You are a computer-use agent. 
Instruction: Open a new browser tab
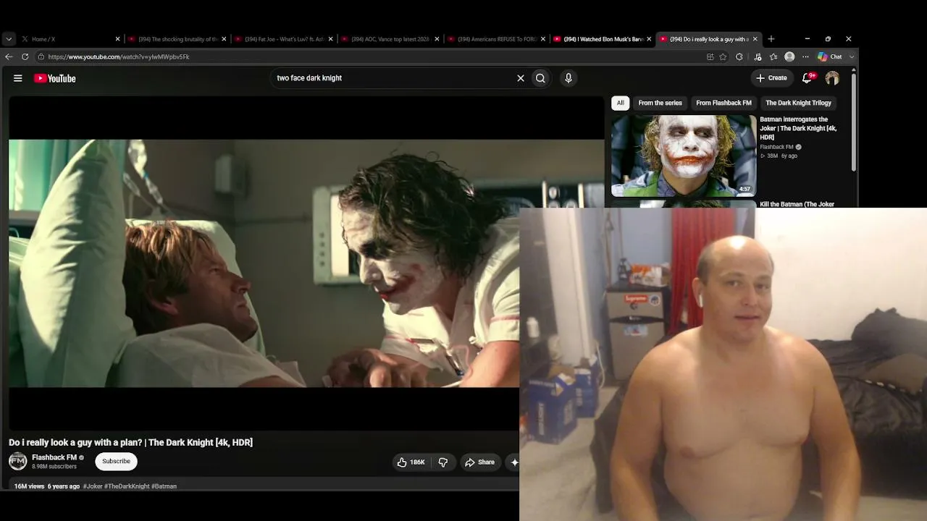click(771, 39)
